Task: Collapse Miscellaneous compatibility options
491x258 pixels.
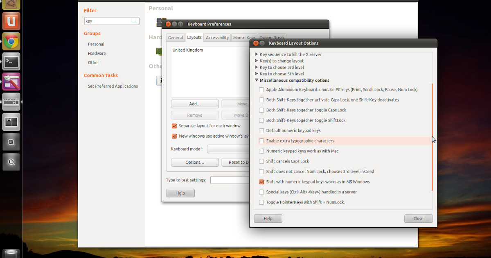Action: [257, 81]
